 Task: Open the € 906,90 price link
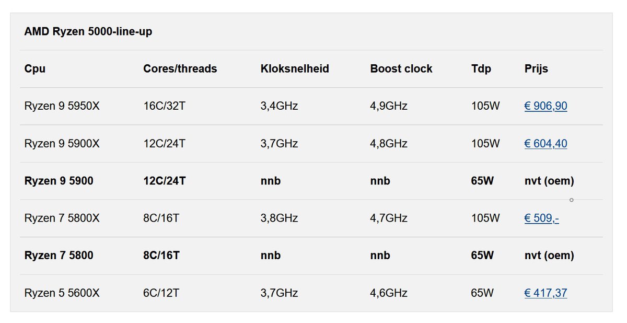click(545, 106)
